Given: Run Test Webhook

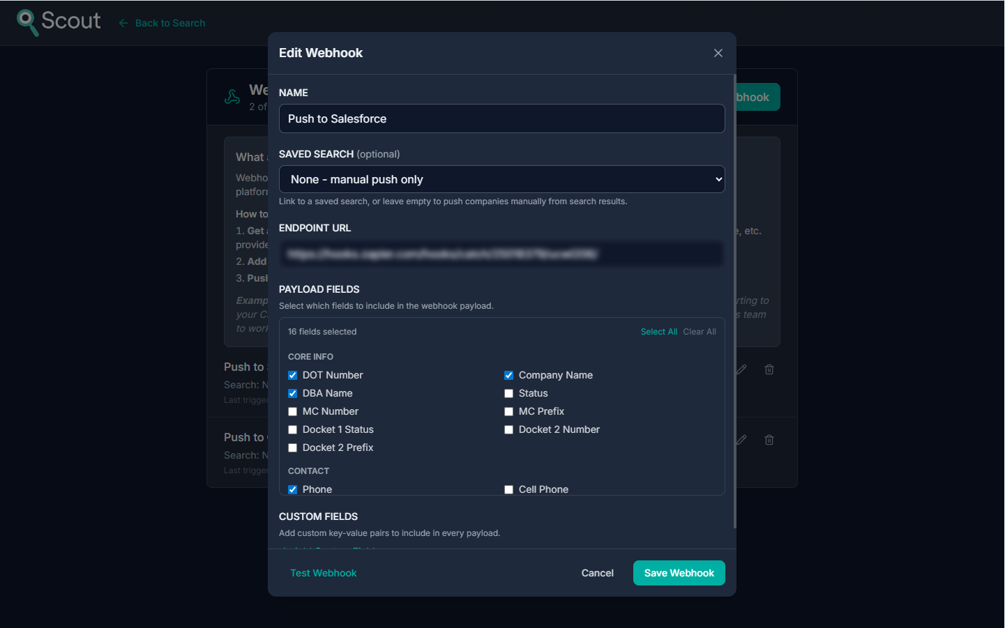Looking at the screenshot, I should (323, 572).
